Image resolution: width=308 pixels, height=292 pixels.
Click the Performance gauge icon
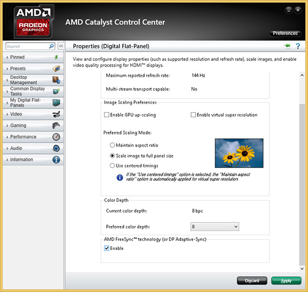coord(56,137)
